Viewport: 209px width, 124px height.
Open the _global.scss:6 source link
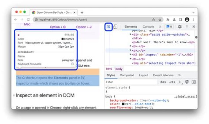186,96
